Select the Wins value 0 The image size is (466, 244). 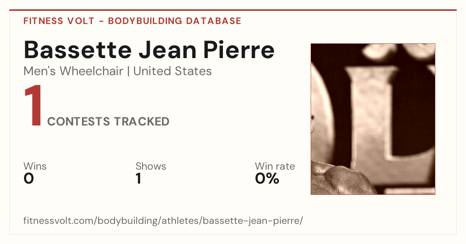[x=29, y=179]
